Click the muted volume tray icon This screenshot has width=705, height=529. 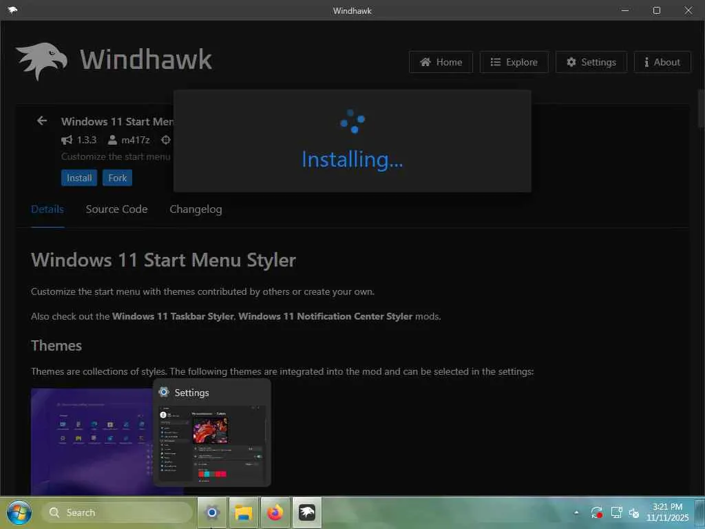pyautogui.click(x=634, y=512)
